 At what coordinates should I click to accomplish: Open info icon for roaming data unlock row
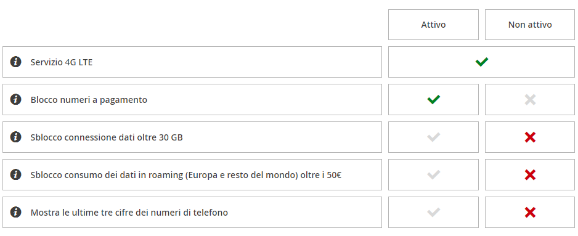[x=15, y=175]
